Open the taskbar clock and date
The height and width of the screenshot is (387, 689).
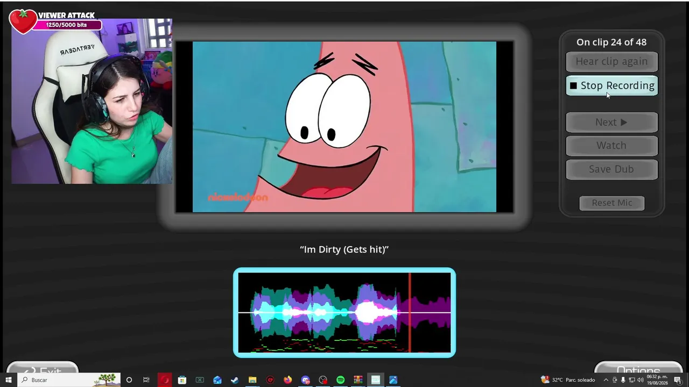[x=657, y=380]
